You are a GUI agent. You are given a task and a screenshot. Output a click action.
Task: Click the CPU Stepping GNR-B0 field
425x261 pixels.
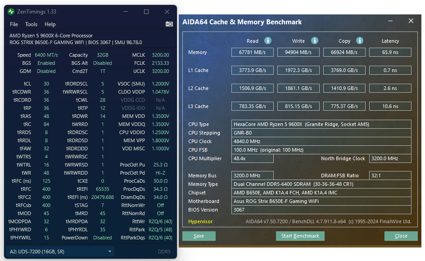[321, 133]
